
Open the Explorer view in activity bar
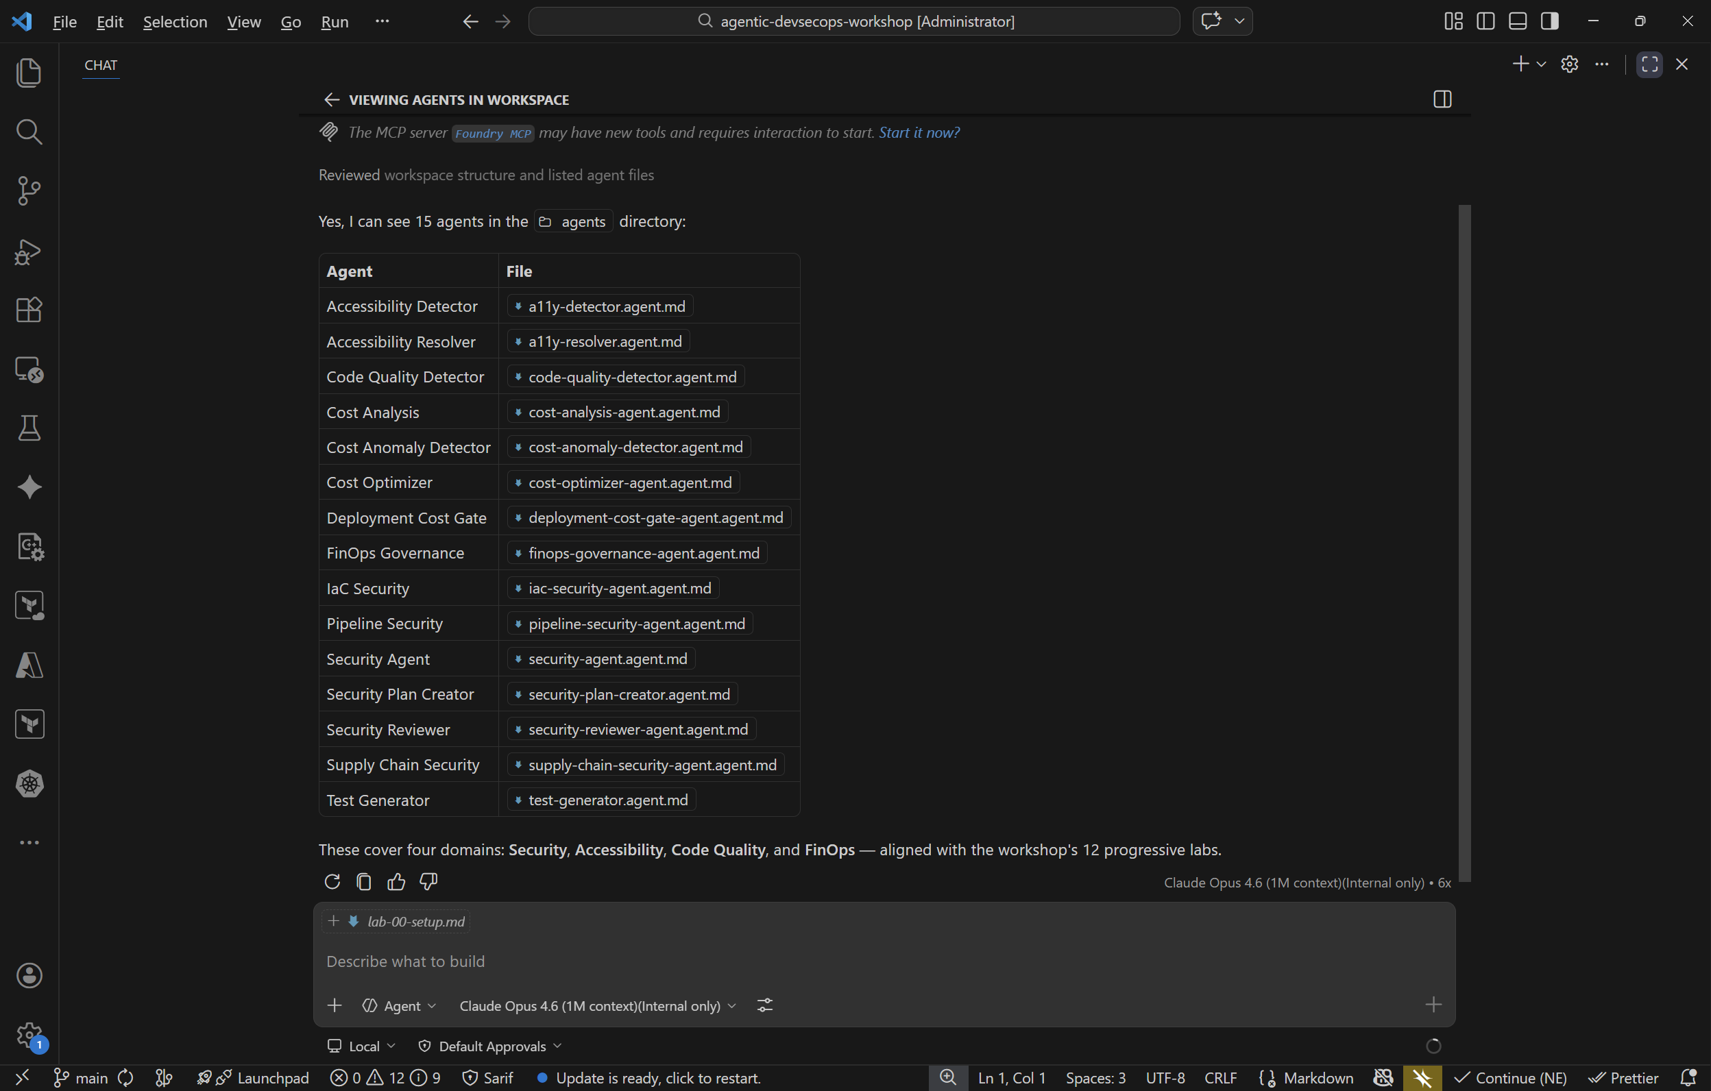coord(28,73)
